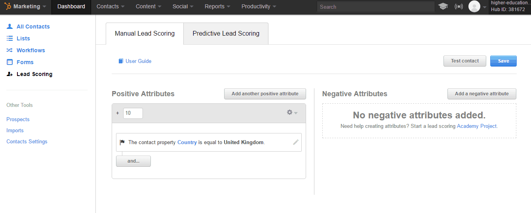Click the Workflows shuffle icon
Screen dimensions: 531x213
[10, 50]
